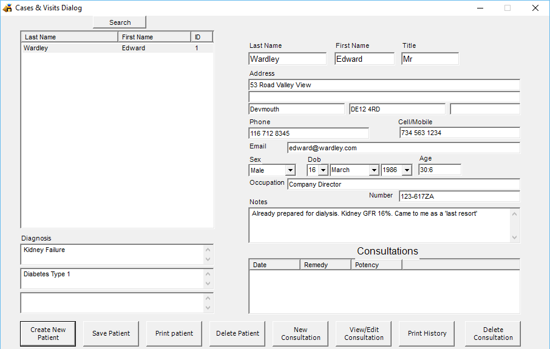Sort patient list by First Name column
Viewport: 550px width, 349px height.
[x=154, y=37]
